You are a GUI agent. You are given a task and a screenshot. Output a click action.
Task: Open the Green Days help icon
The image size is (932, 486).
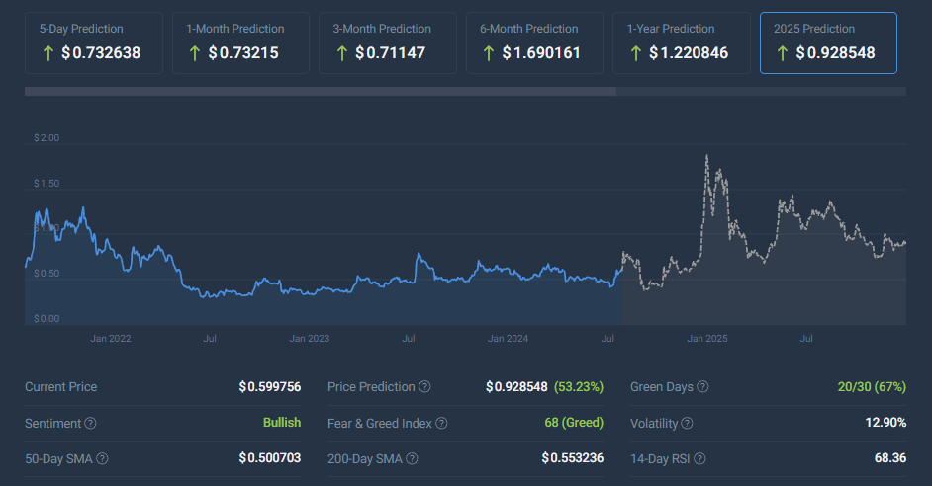(702, 387)
